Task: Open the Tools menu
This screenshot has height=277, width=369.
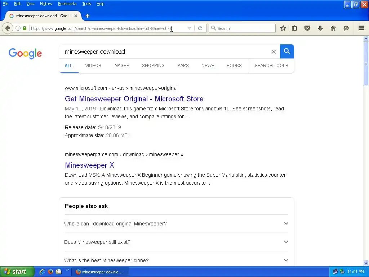Action: [86, 4]
